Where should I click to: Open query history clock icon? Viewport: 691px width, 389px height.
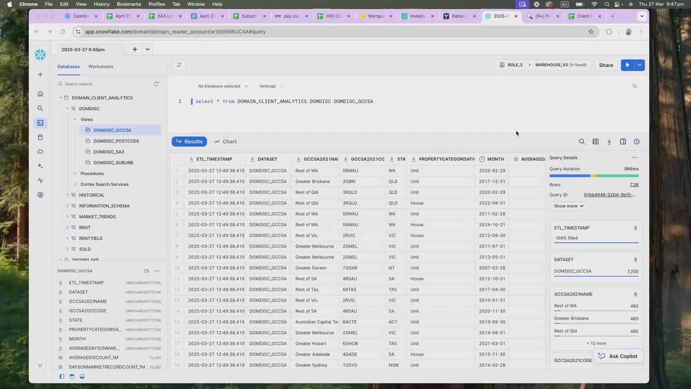coord(636,142)
